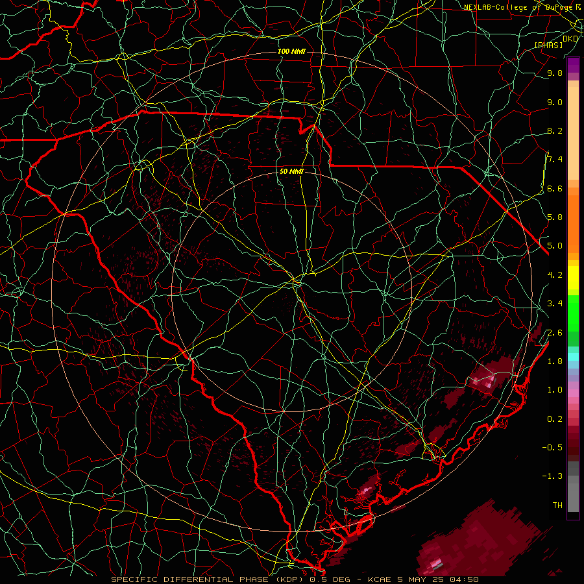This screenshot has width=584, height=584.
Task: Click the "TH" threshold label on color scale
Action: click(557, 505)
